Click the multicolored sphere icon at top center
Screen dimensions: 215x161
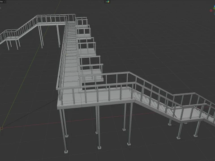108,2
